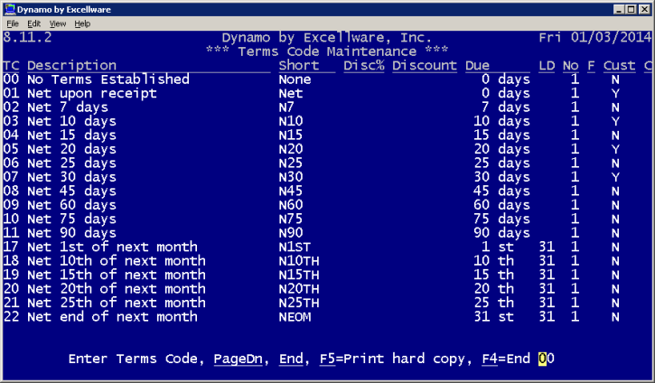Image resolution: width=655 pixels, height=383 pixels.
Task: Select 'Net 1st of next month' row
Action: click(x=327, y=247)
